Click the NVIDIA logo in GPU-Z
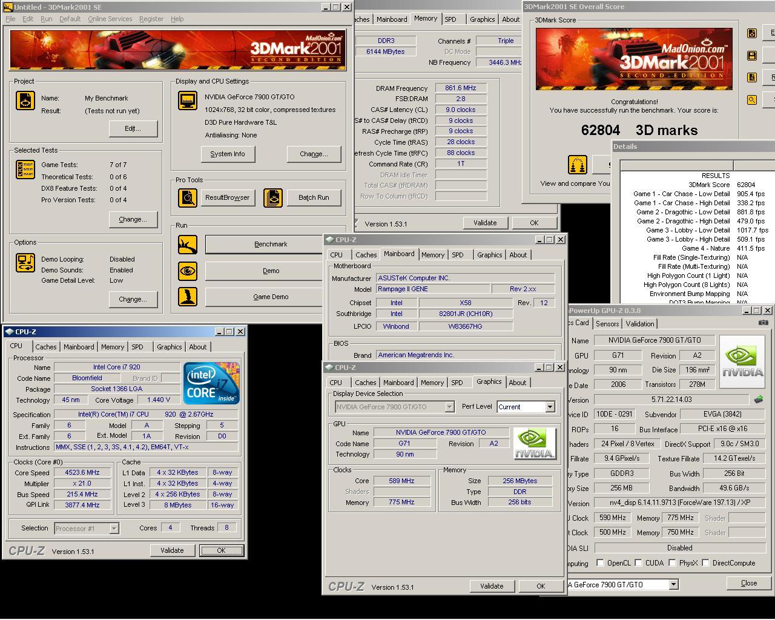775x620 pixels. pyautogui.click(x=742, y=362)
